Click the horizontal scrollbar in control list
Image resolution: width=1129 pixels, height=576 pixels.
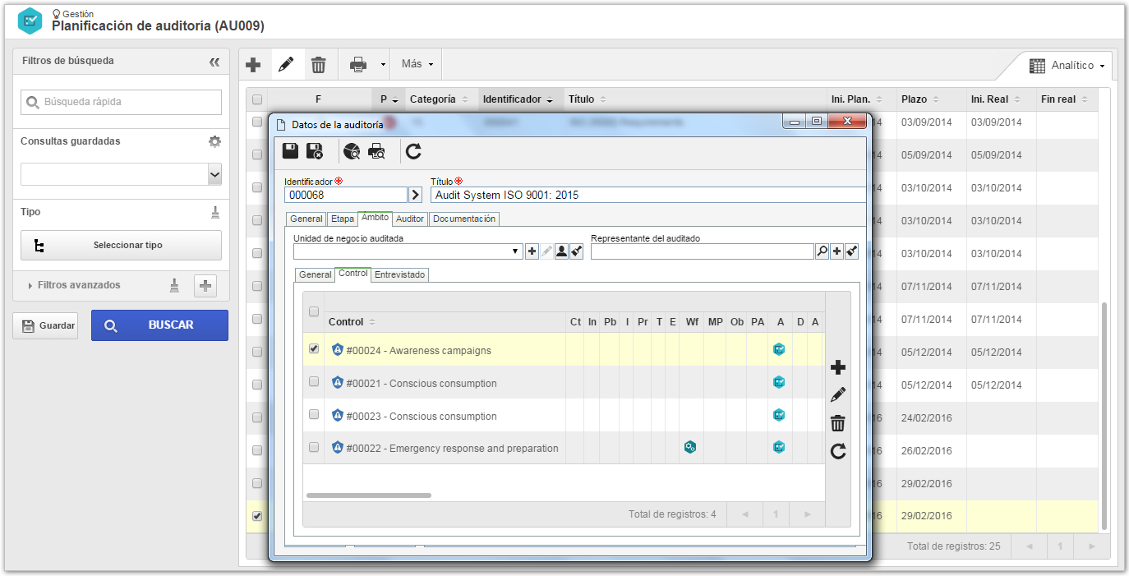click(x=369, y=495)
